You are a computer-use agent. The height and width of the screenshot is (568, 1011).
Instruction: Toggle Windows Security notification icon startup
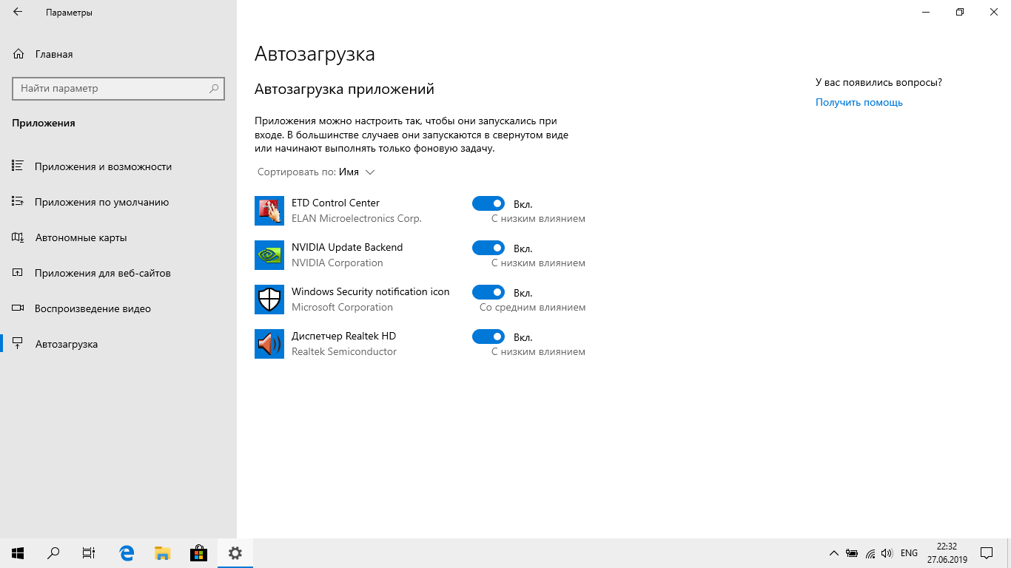coord(488,292)
